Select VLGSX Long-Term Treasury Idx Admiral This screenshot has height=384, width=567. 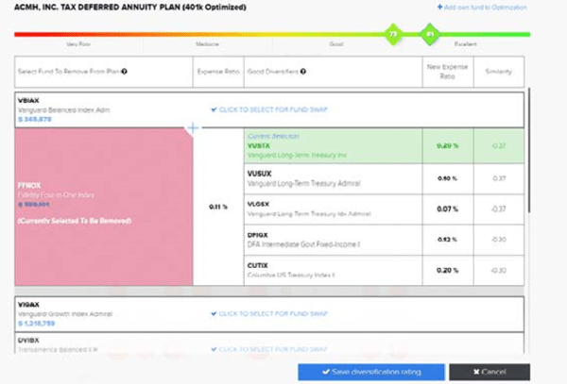(x=331, y=209)
